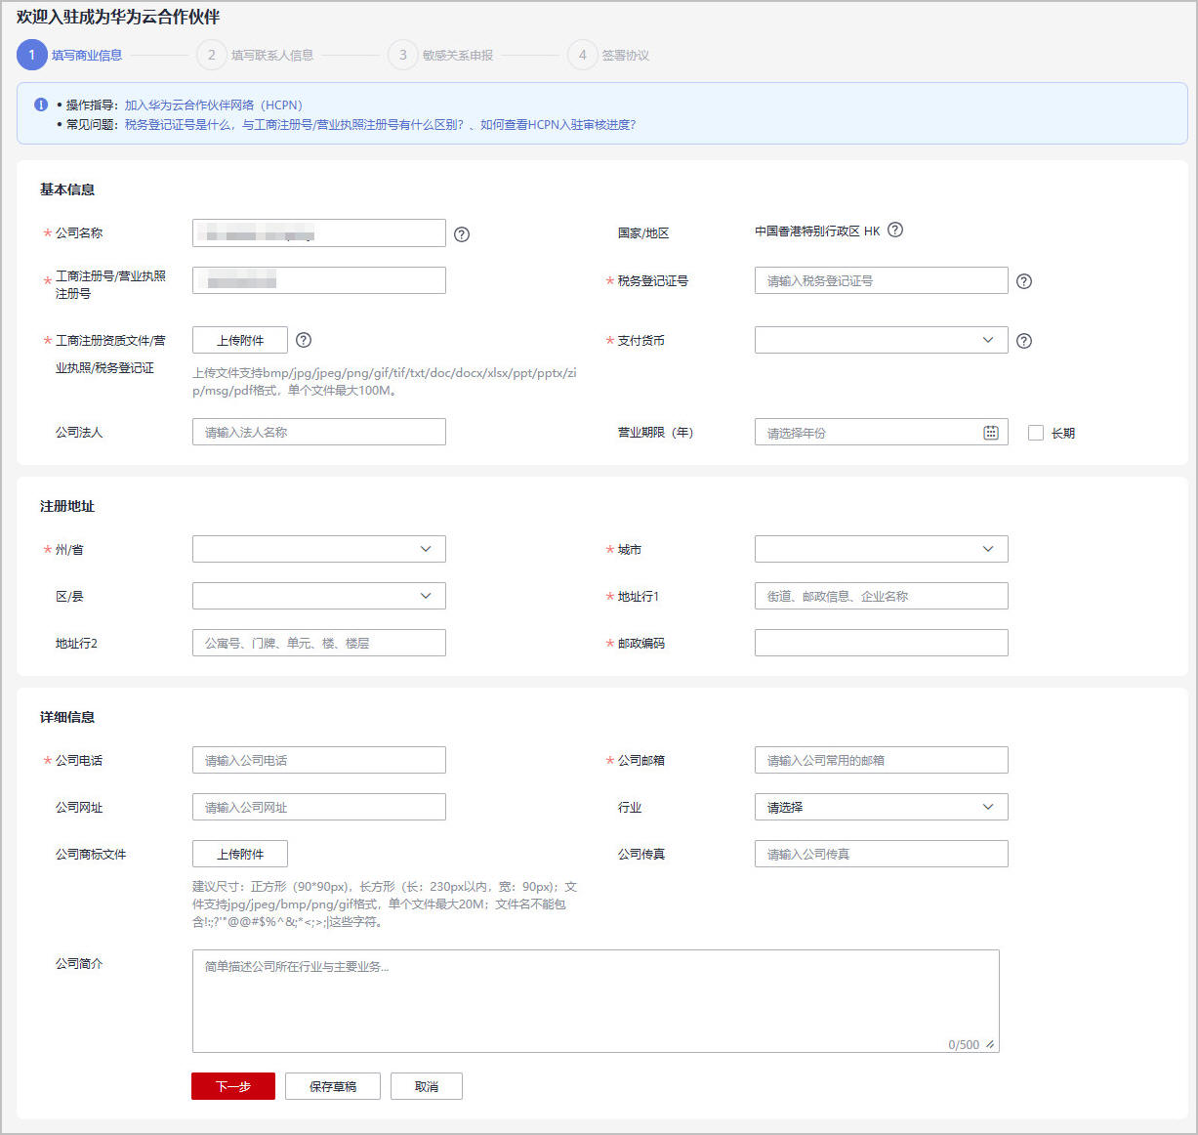Viewport: 1198px width, 1135px height.
Task: Click the red 下一步 button
Action: 233,1086
